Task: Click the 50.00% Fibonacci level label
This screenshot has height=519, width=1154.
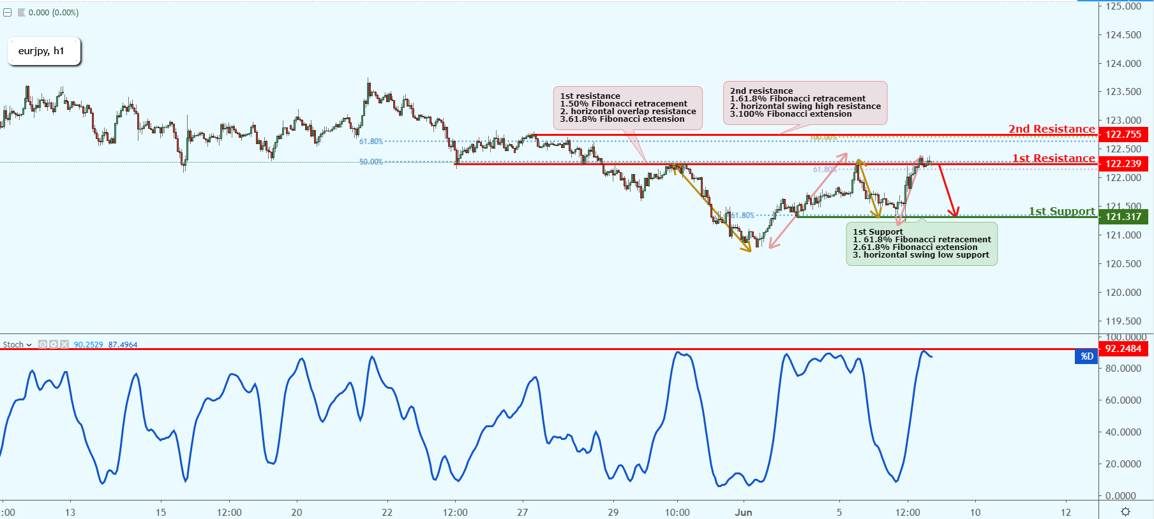Action: point(371,162)
